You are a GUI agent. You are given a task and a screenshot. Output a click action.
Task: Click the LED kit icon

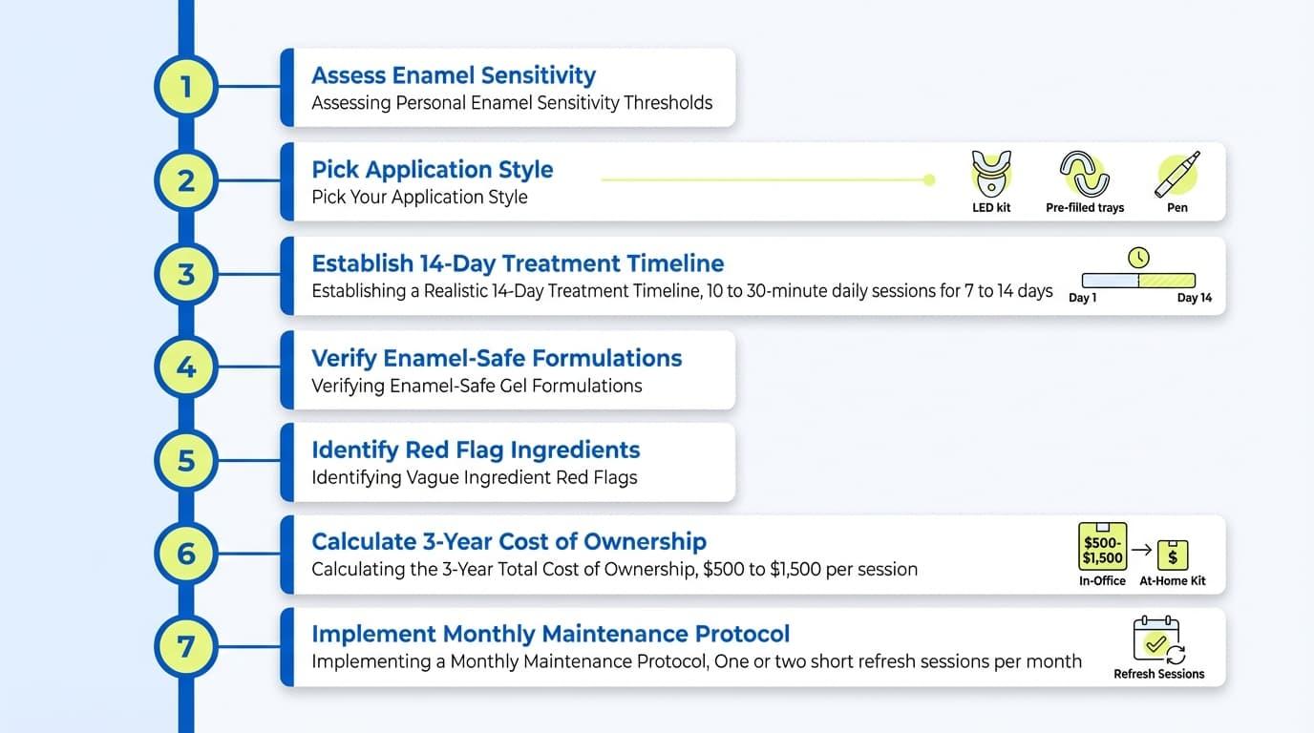991,174
